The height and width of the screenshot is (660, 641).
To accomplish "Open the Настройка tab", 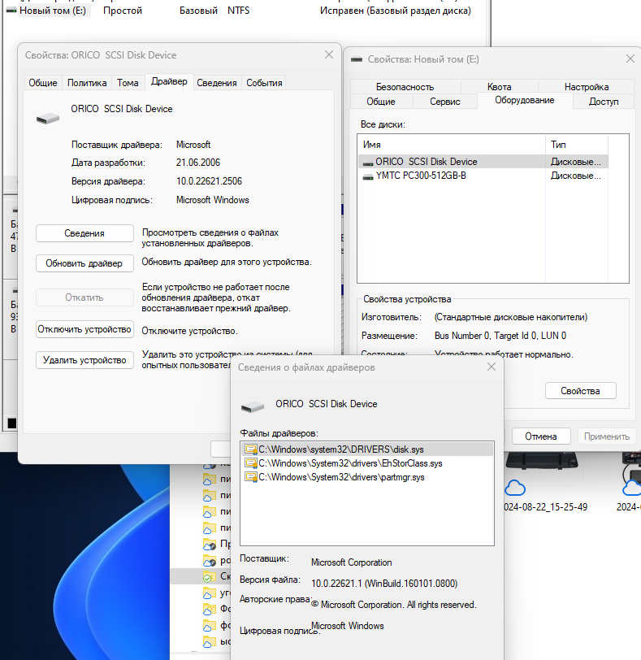I will [587, 87].
